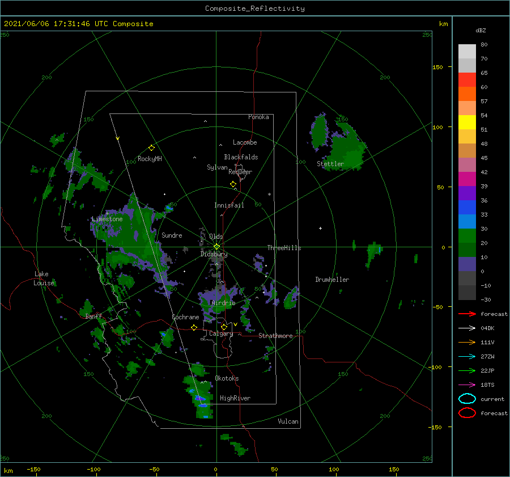Click the red forecast arrow in legend
510x477 pixels.
point(467,314)
